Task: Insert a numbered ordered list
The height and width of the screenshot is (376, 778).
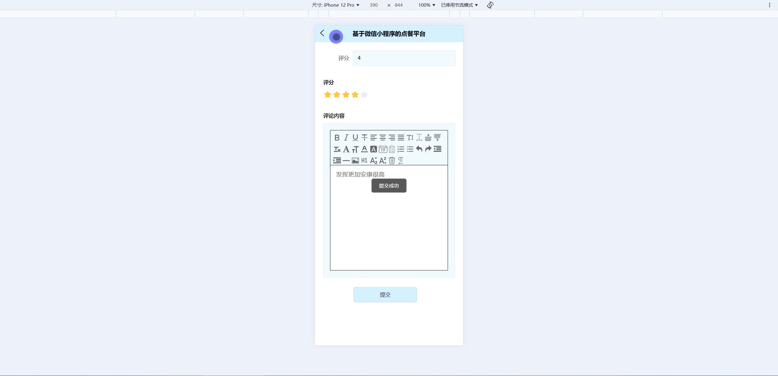Action: coord(401,149)
